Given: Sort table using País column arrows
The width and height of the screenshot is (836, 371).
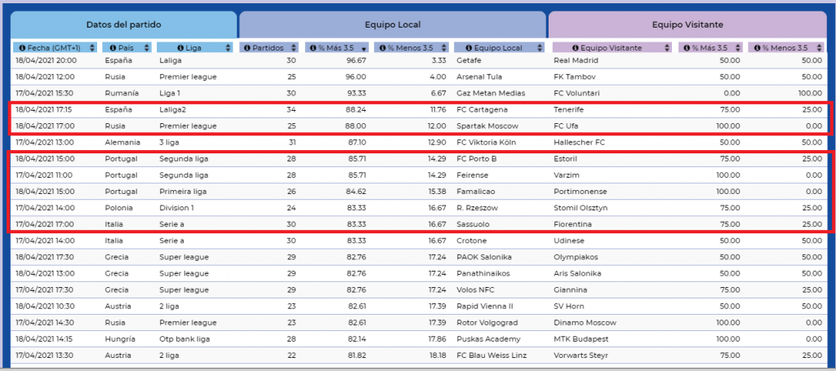Looking at the screenshot, I should pos(145,48).
